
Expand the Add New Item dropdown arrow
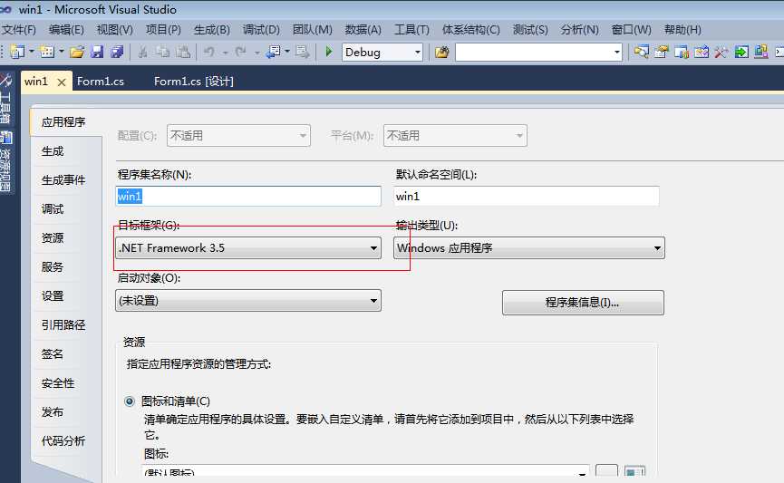[x=62, y=52]
